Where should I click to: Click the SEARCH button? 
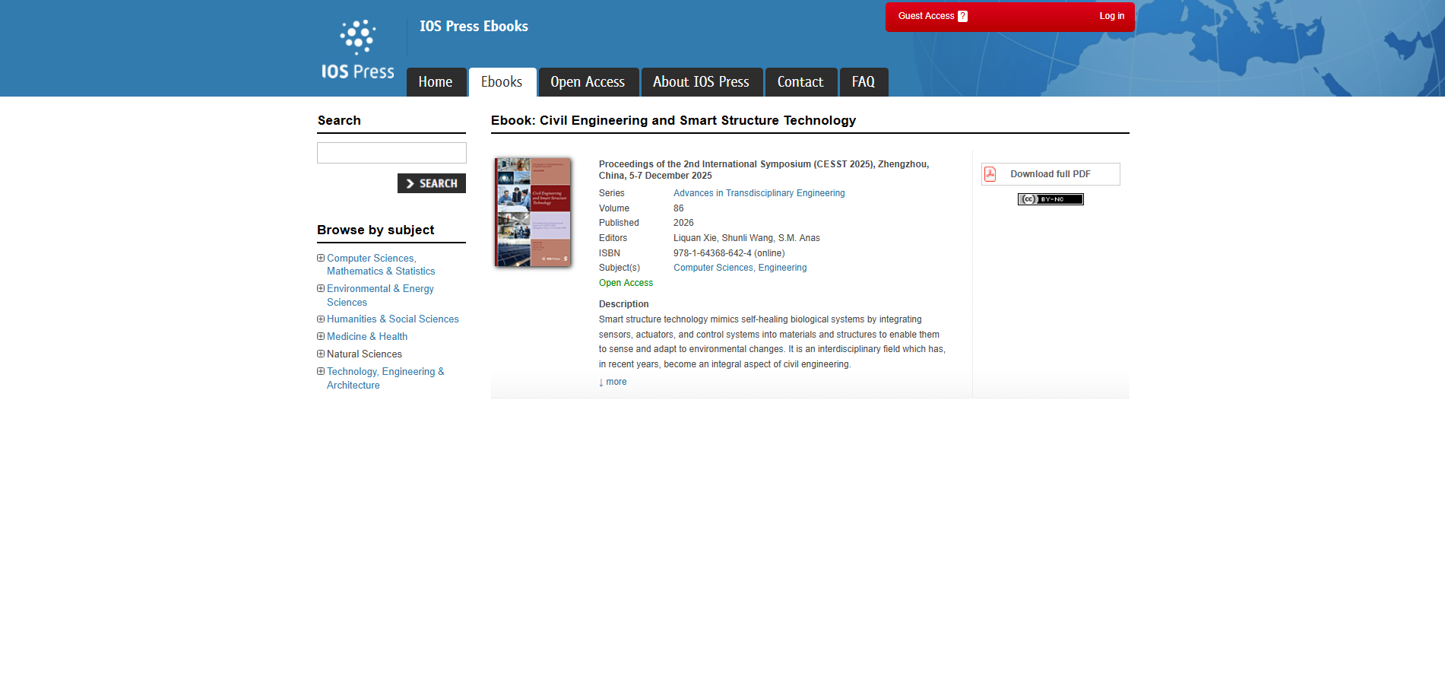pyautogui.click(x=432, y=183)
